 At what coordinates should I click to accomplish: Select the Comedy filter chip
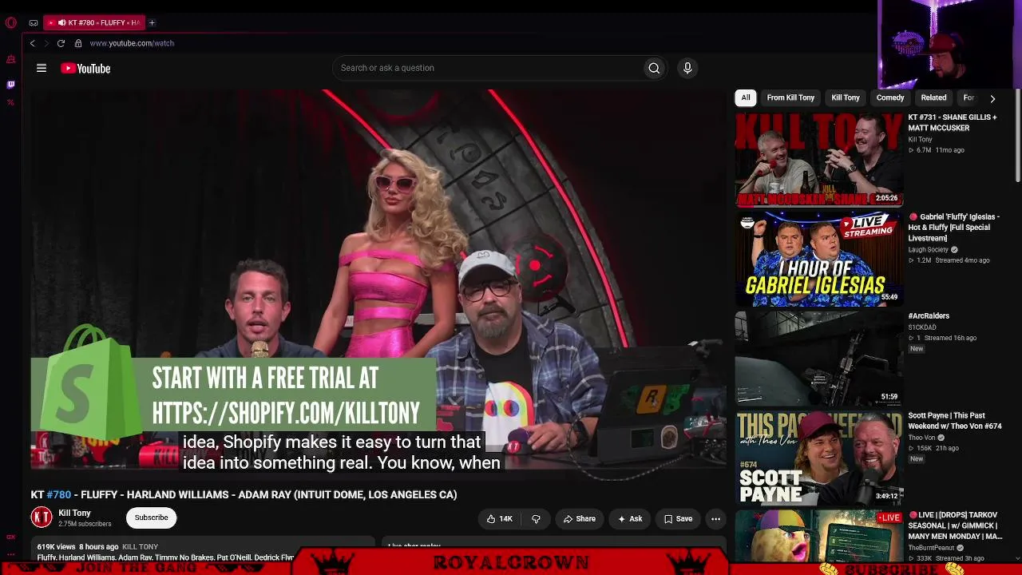890,97
